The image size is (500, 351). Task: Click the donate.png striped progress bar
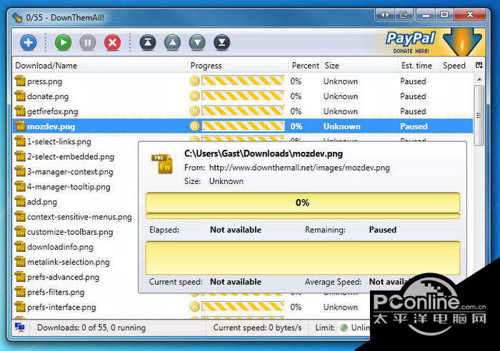(243, 96)
